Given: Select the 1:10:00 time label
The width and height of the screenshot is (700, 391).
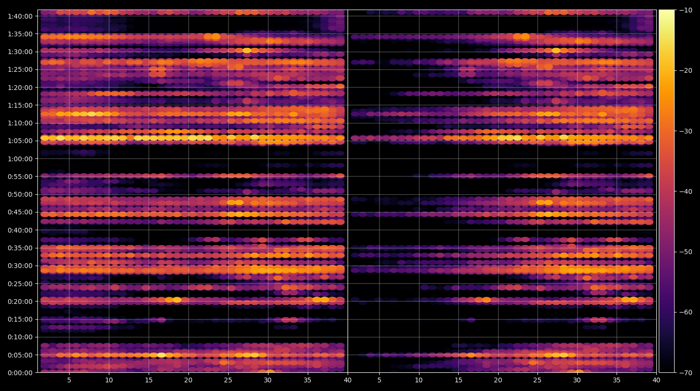Looking at the screenshot, I should [20, 123].
